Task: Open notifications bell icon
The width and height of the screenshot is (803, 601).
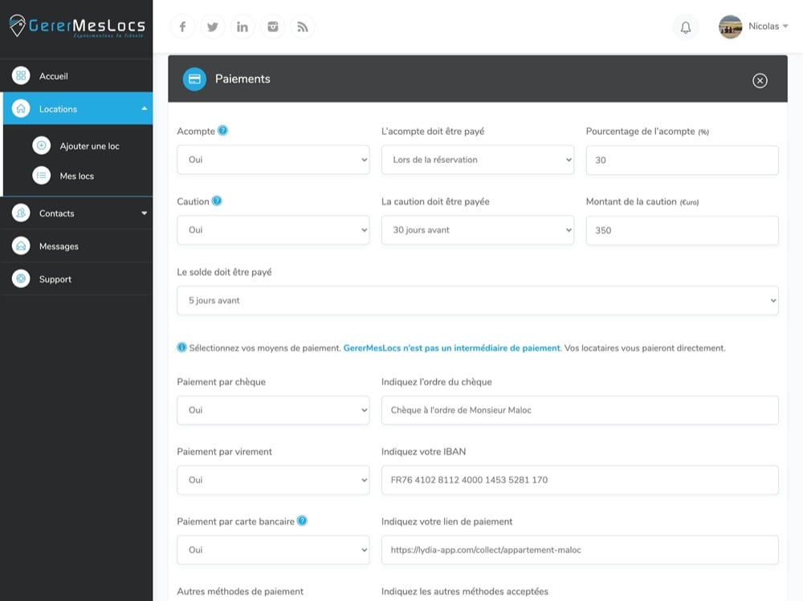Action: tap(685, 27)
